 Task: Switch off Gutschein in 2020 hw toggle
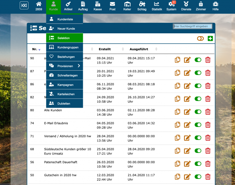(198, 177)
